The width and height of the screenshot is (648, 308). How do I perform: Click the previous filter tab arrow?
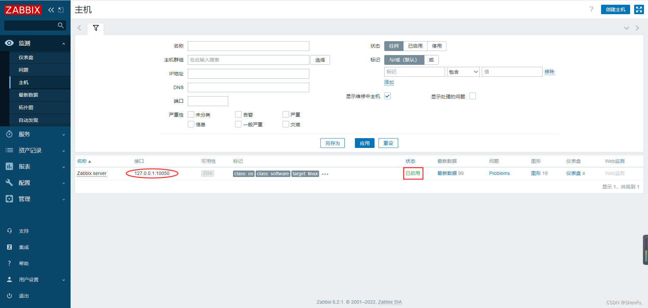79,28
